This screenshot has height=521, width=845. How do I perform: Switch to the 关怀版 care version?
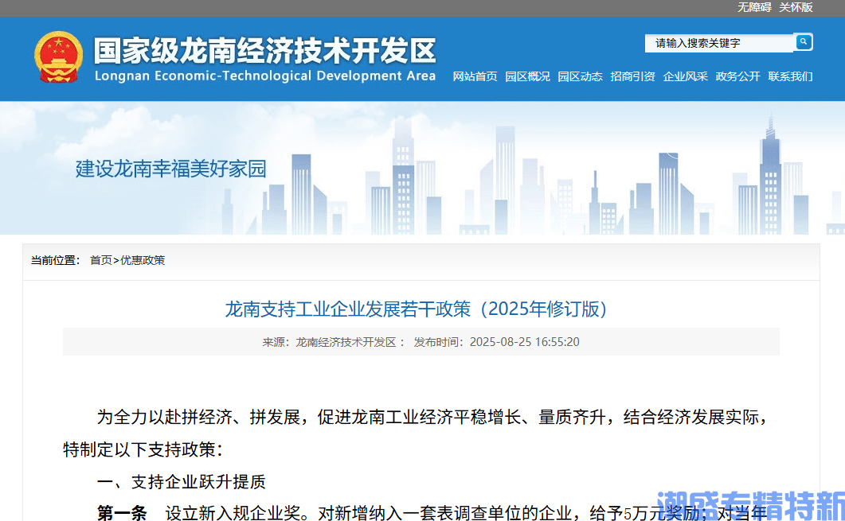[796, 7]
